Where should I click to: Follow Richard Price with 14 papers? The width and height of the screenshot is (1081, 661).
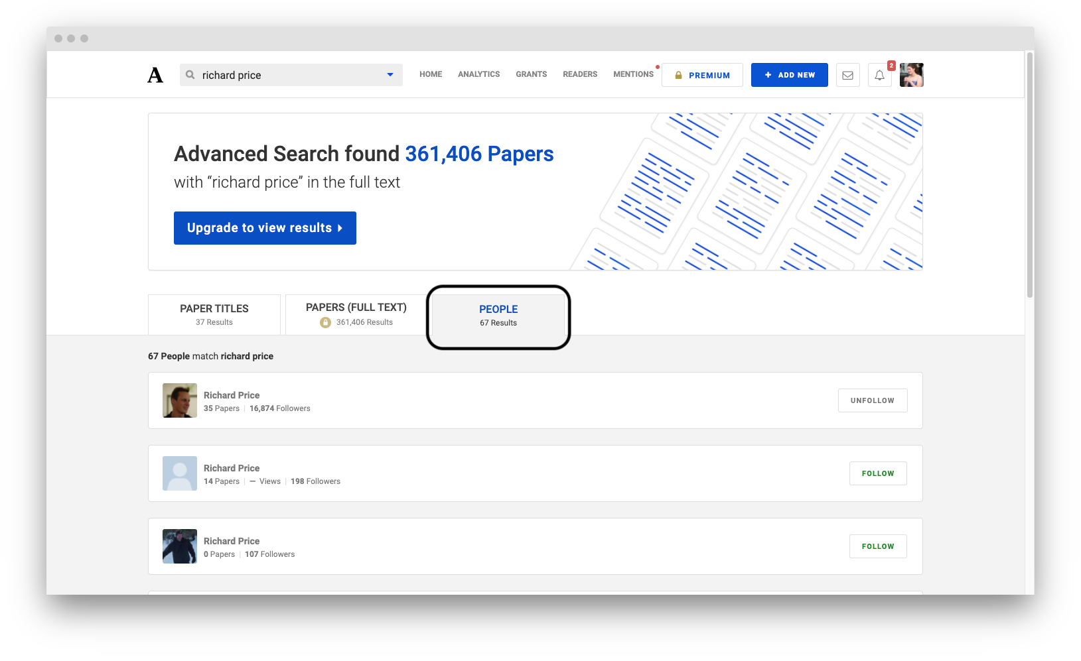(x=878, y=473)
